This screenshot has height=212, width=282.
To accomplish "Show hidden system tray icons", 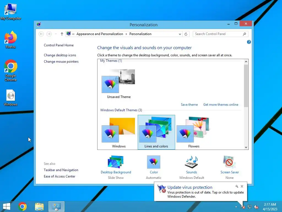I will [236, 207].
